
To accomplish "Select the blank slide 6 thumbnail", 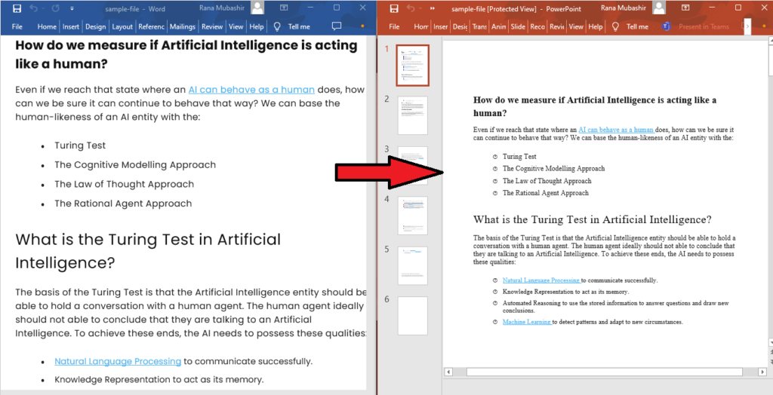I will click(x=412, y=315).
